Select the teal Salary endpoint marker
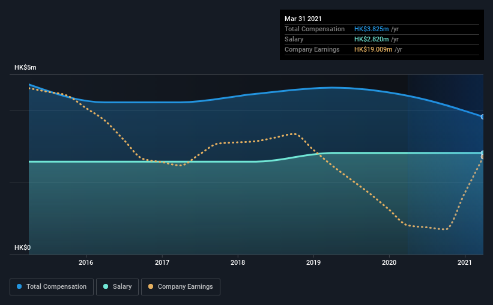This screenshot has height=305, width=493. tap(482, 153)
